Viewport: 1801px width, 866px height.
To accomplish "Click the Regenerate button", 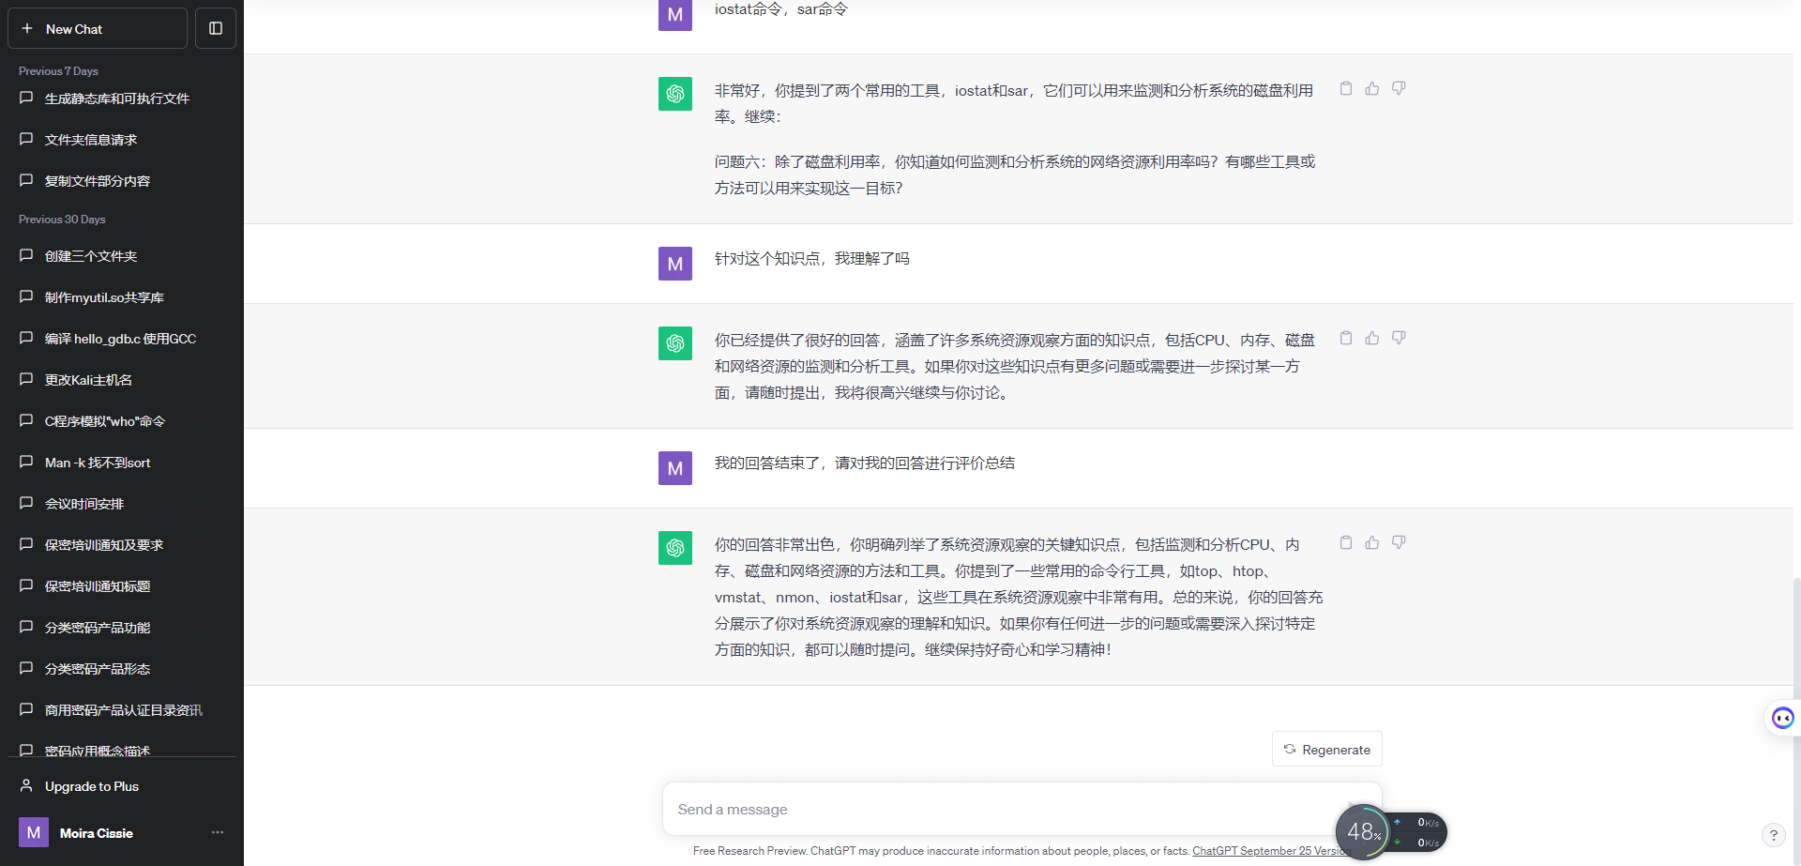I will (x=1327, y=749).
